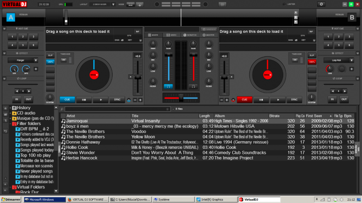Click the headphone cue button for deck B

pyautogui.click(x=193, y=87)
